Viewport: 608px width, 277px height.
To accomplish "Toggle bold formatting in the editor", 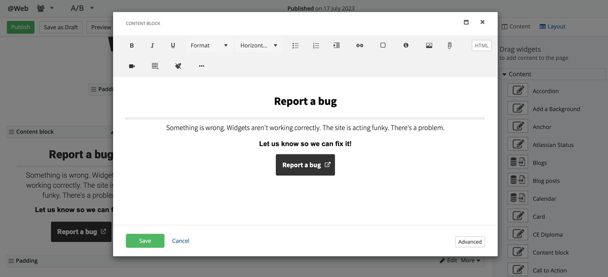I will click(132, 46).
